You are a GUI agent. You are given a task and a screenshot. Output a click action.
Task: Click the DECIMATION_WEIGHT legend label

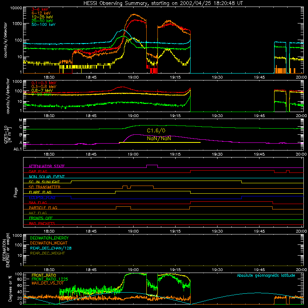coord(49,243)
